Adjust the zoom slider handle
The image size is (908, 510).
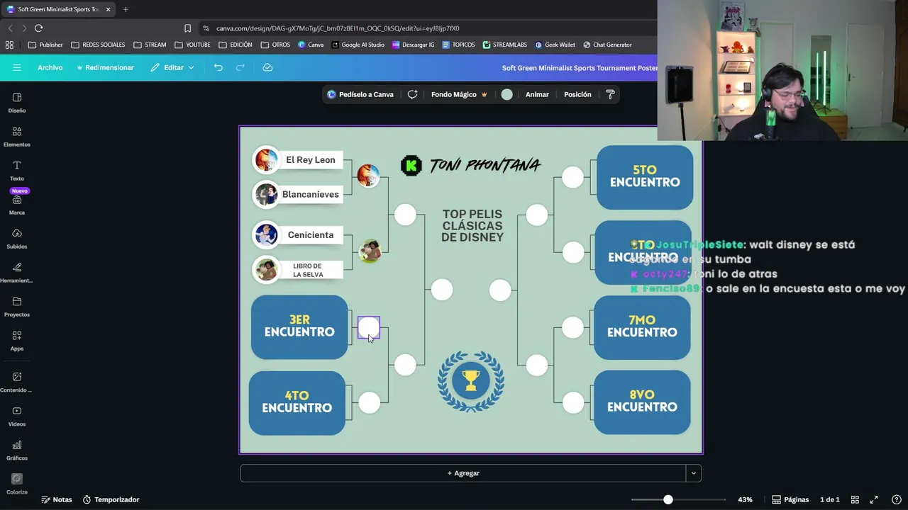(668, 499)
